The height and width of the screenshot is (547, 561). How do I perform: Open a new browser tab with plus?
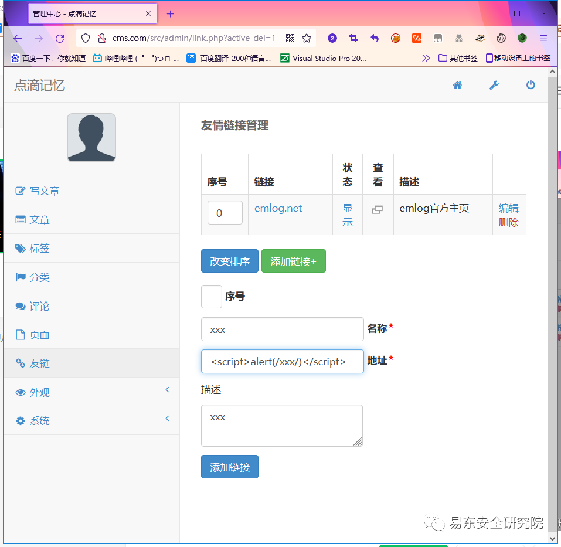171,14
